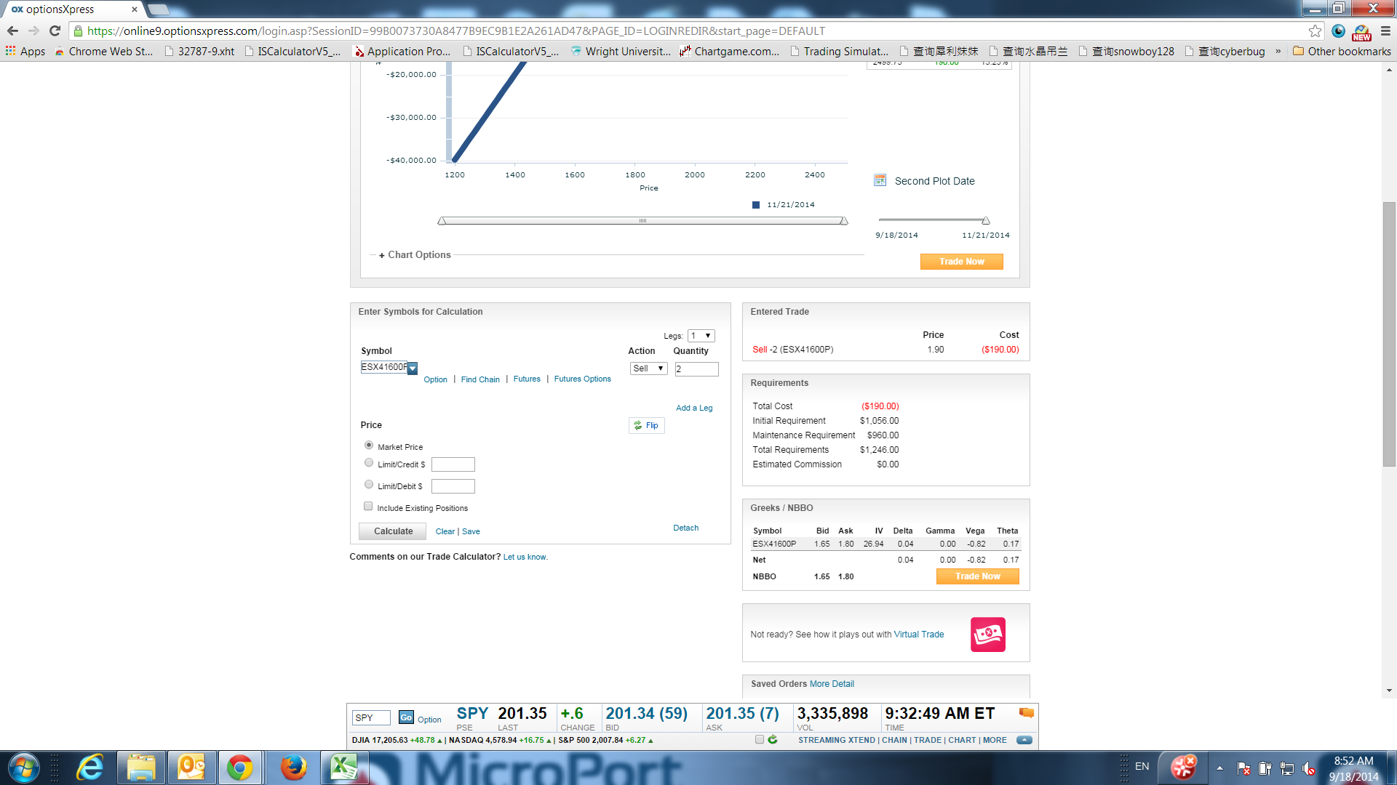The height and width of the screenshot is (785, 1397).
Task: Click the CHAIN link in the quote bar
Action: point(894,740)
